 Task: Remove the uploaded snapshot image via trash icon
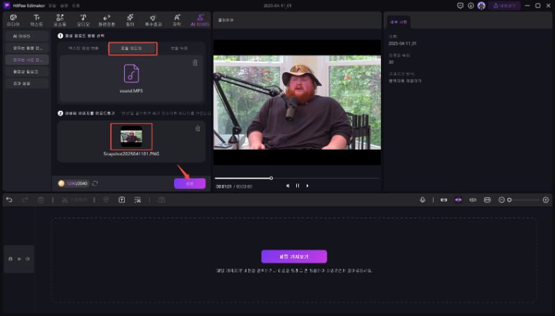(198, 128)
